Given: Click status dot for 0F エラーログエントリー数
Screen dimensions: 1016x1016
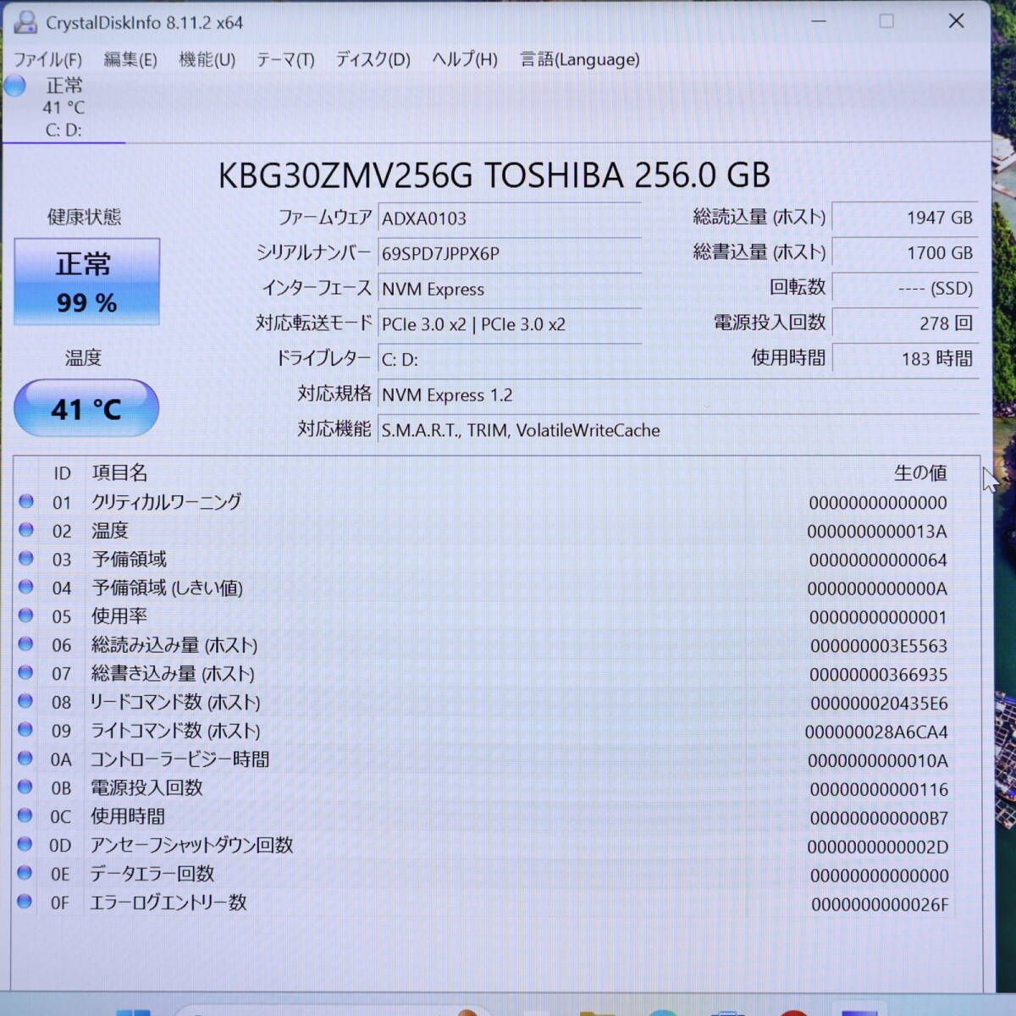Looking at the screenshot, I should coord(26,902).
